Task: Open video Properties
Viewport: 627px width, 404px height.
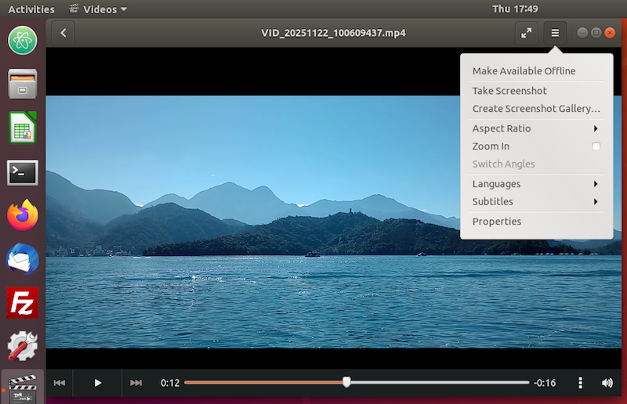Action: point(537,222)
